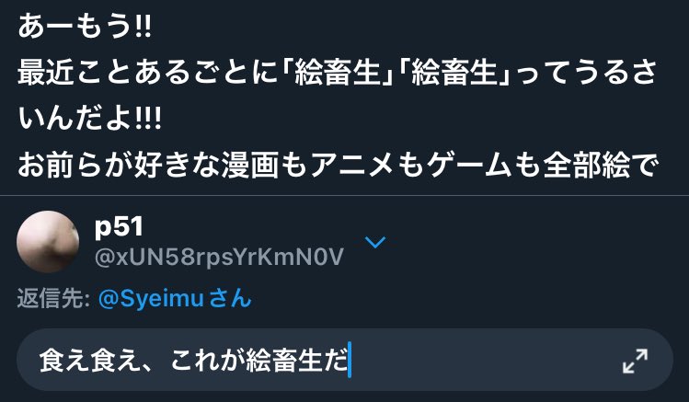Click the second 「絵畜生」 in the tweet
This screenshot has height=402, width=689.
pyautogui.click(x=455, y=73)
